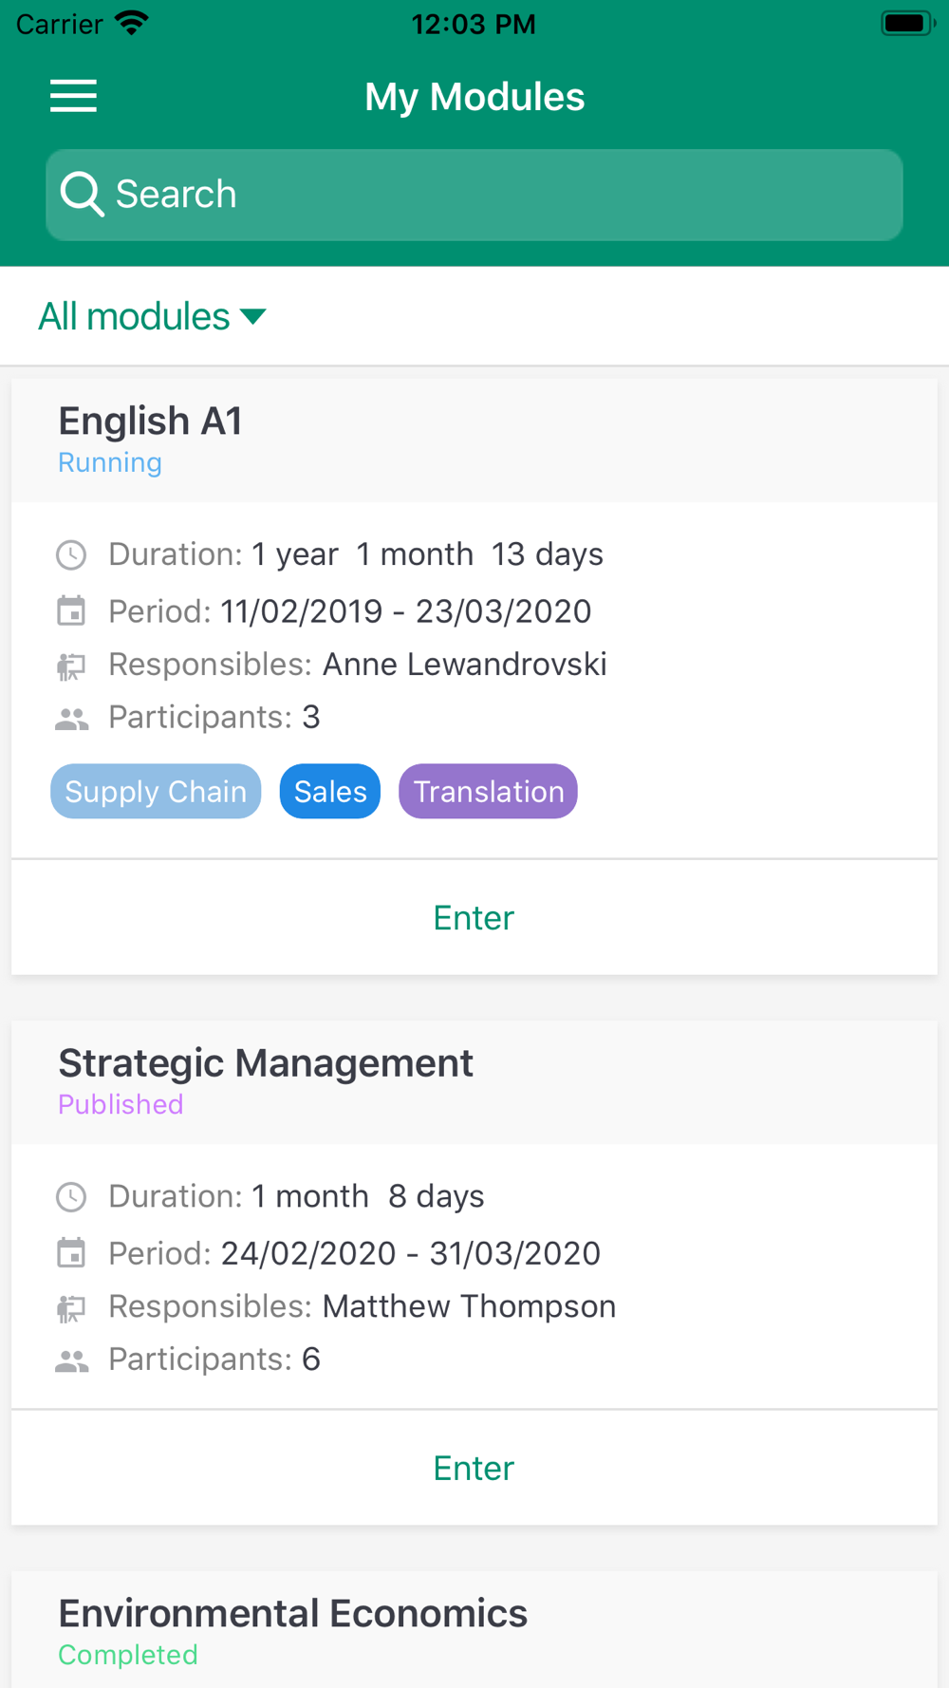Select the Translation tag
This screenshot has height=1688, width=949.
(x=488, y=791)
